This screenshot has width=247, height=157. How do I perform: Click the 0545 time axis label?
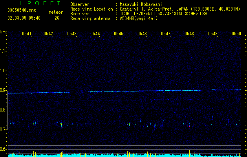tap(119, 33)
